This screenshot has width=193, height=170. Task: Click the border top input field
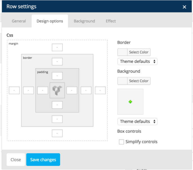click(57, 62)
